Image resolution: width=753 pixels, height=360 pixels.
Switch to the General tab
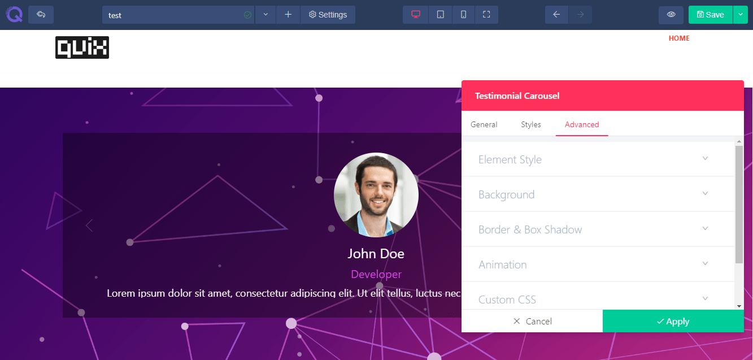(484, 124)
